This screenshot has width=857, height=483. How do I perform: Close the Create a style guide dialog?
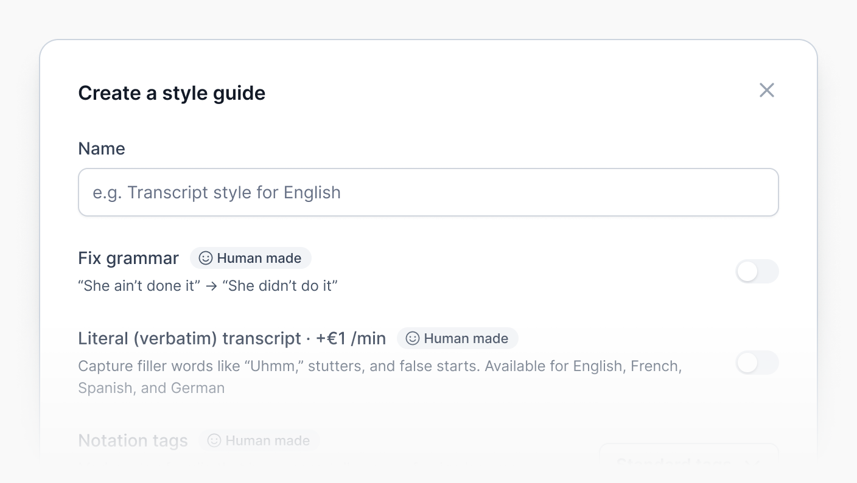click(766, 91)
